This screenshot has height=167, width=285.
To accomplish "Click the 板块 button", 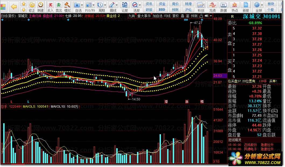I will point(271,4).
